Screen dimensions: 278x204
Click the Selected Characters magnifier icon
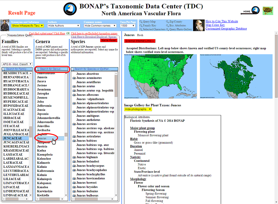pos(141,29)
